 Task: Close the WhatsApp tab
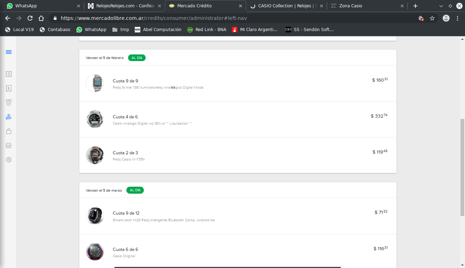click(79, 6)
